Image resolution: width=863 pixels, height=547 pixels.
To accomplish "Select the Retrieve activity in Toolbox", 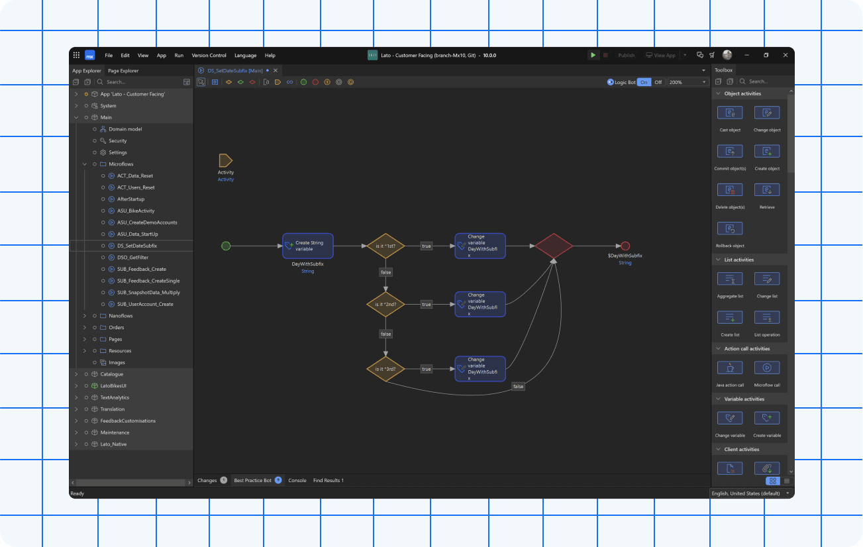I will point(767,190).
